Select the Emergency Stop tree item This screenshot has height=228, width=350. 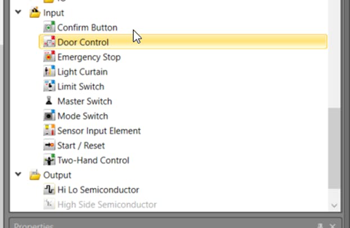tap(89, 57)
